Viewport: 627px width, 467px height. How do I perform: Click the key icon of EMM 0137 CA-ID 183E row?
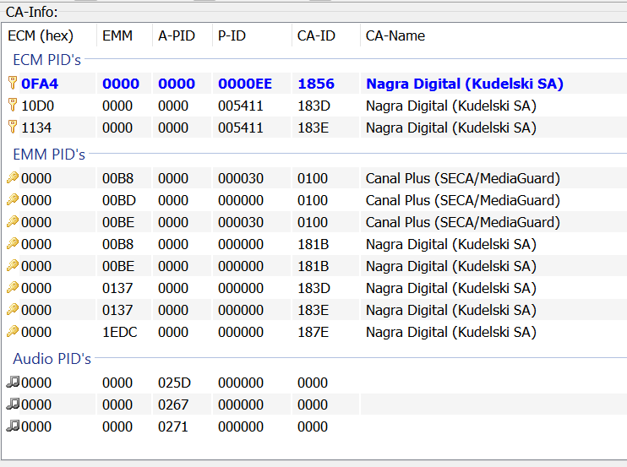pos(13,309)
